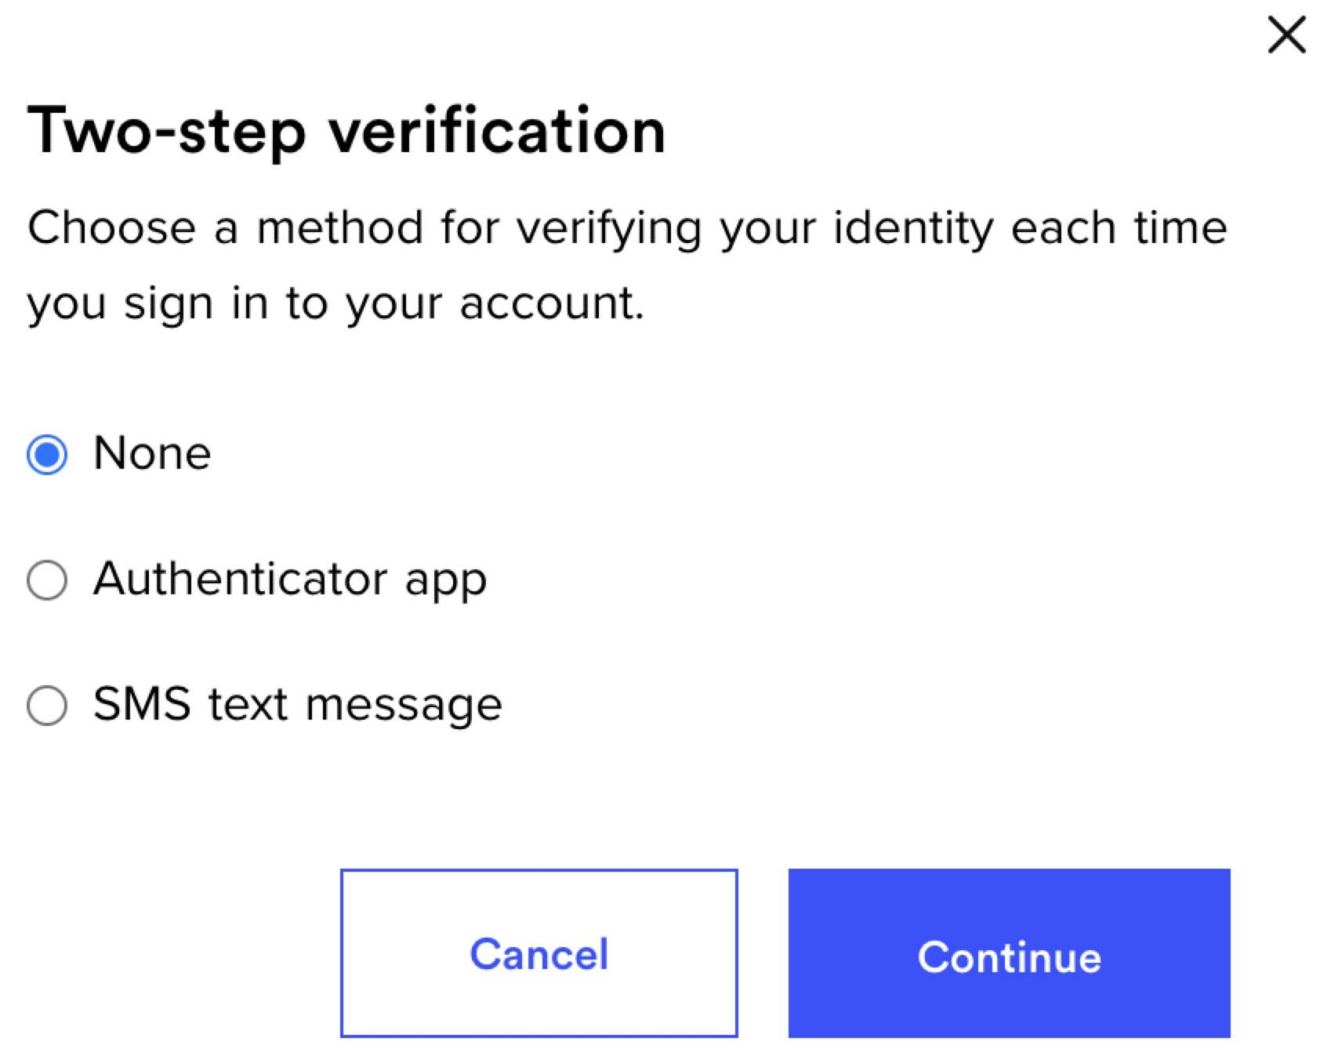Close the Two-step verification dialog
Screen dimensions: 1331x1049
point(1285,35)
